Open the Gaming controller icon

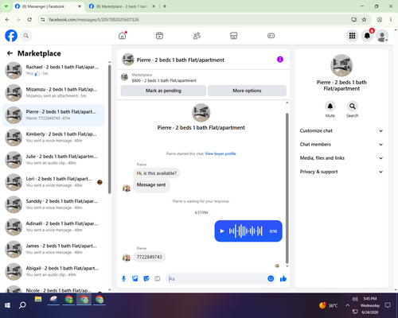coord(271,36)
